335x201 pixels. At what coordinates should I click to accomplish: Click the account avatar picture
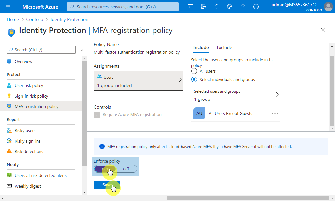[328, 7]
